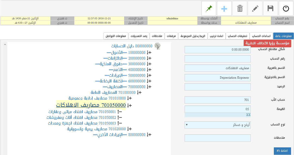The width and height of the screenshot is (294, 155).
Task: Click the trash delete icon
Action: point(240,8)
